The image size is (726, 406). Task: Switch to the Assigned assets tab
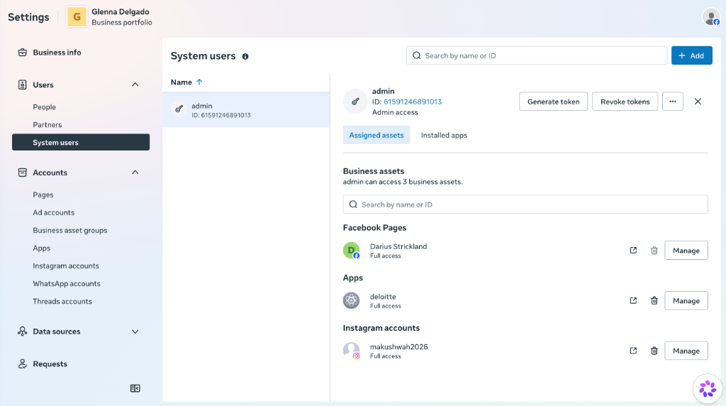(x=376, y=136)
